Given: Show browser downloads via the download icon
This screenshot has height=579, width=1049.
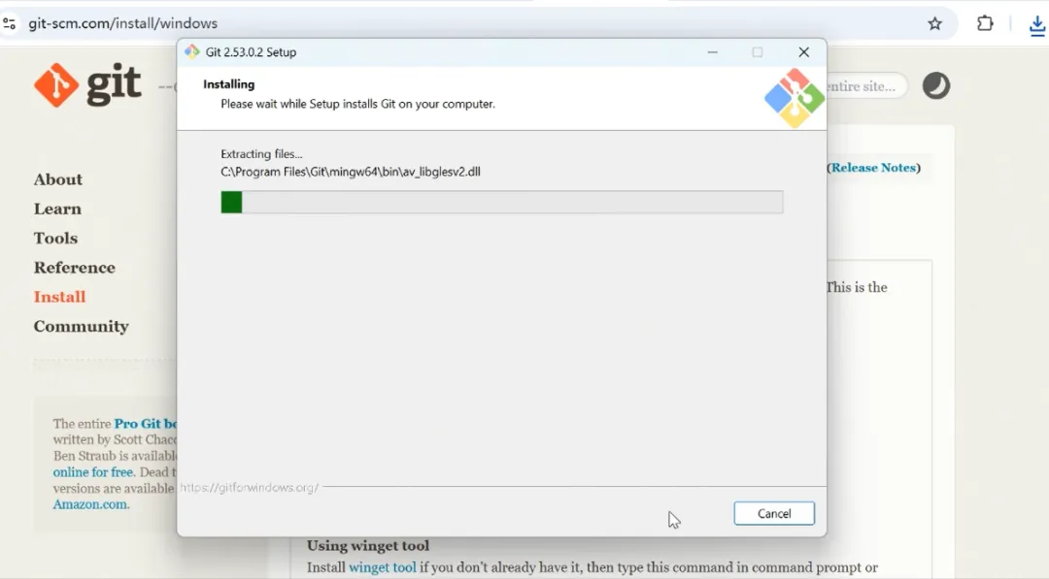Looking at the screenshot, I should pos(1037,25).
